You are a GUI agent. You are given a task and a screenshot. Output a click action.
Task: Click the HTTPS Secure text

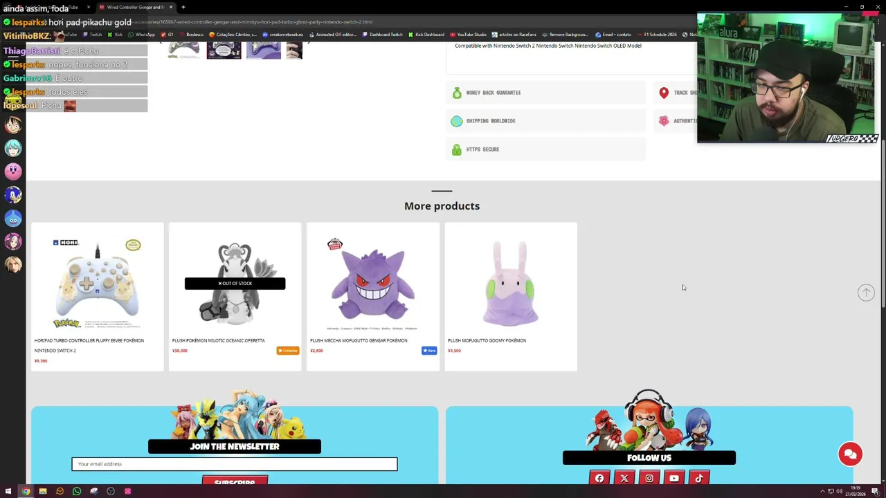click(x=482, y=149)
